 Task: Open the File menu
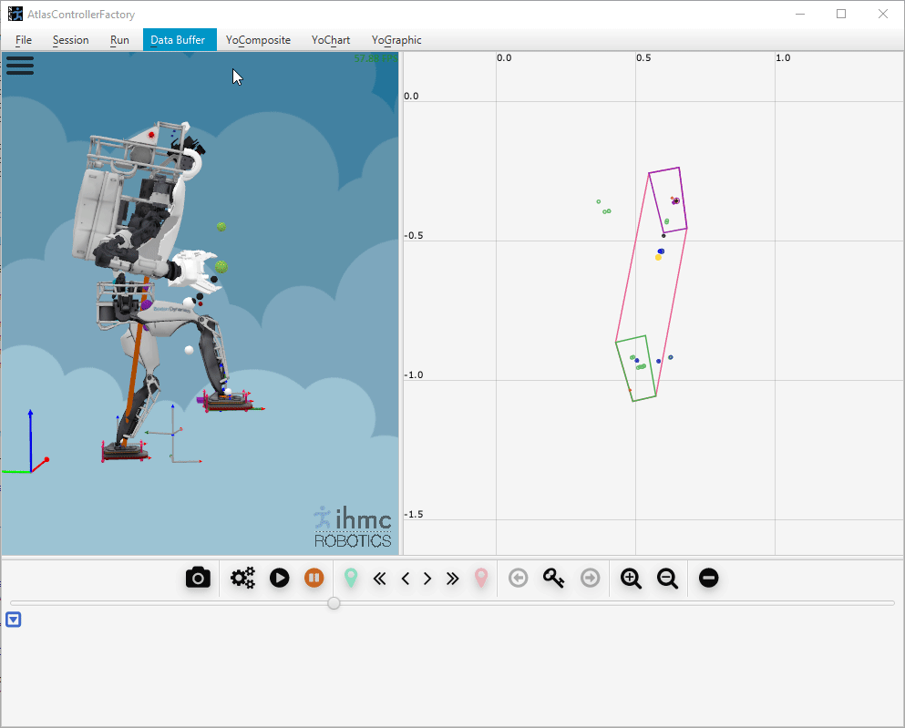coord(24,40)
